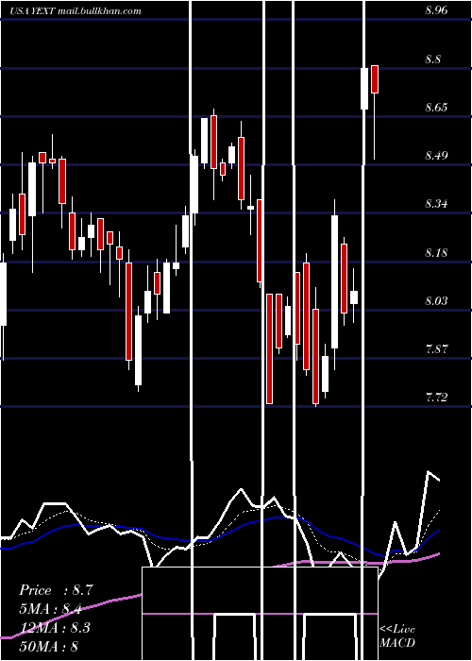This screenshot has width=472, height=661.
Task: Click the 8.49 price axis label
Action: (436, 156)
